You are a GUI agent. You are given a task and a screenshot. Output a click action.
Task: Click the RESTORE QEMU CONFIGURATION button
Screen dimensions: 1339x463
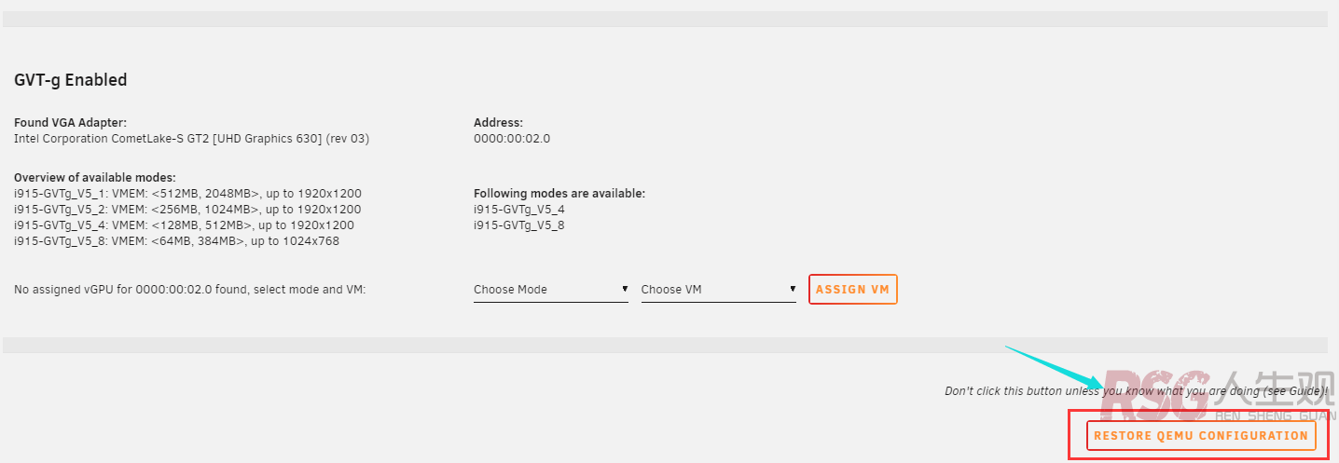1201,436
